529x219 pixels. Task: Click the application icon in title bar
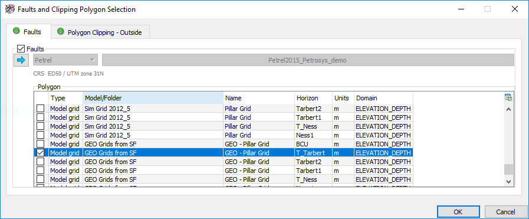click(10, 9)
